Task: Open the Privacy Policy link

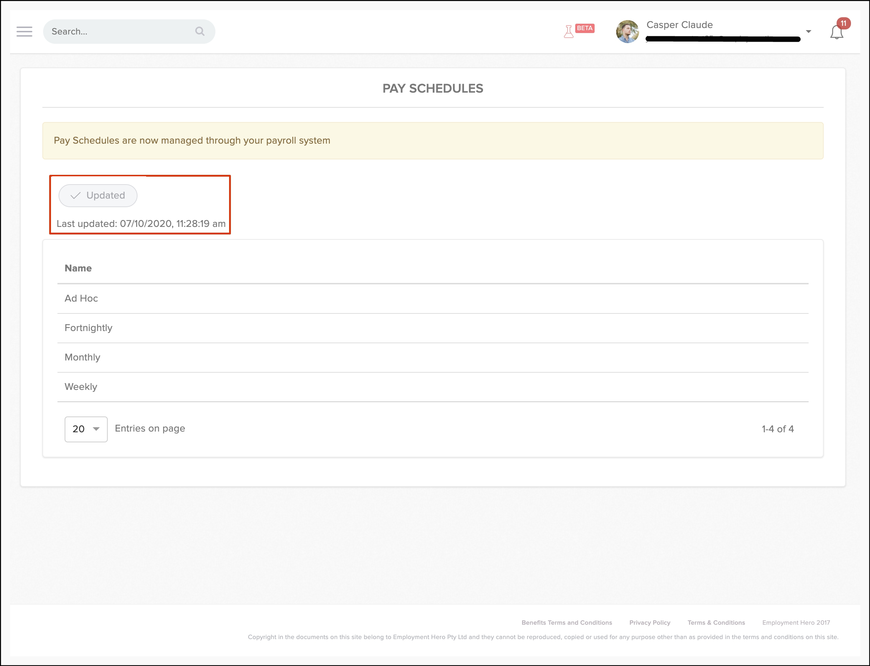Action: 650,623
